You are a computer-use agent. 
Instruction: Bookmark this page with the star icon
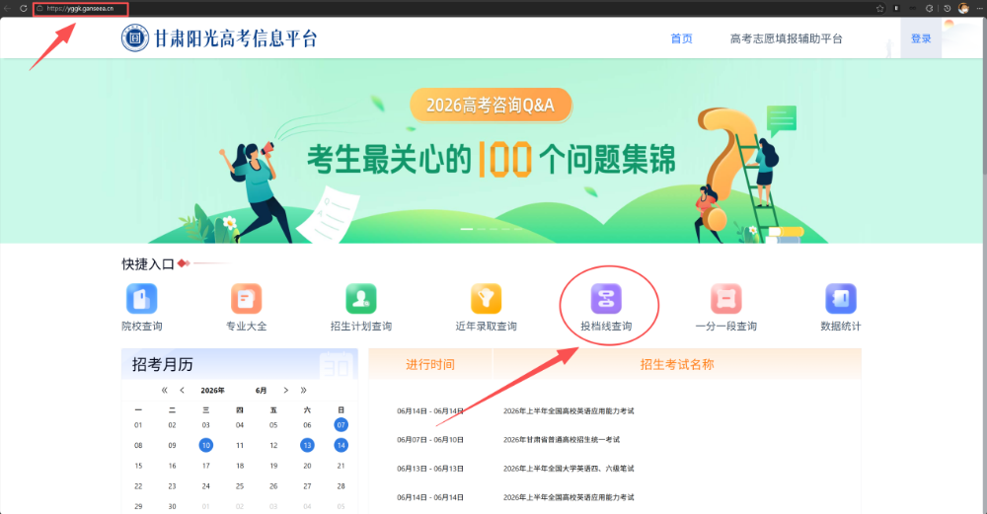coord(880,8)
